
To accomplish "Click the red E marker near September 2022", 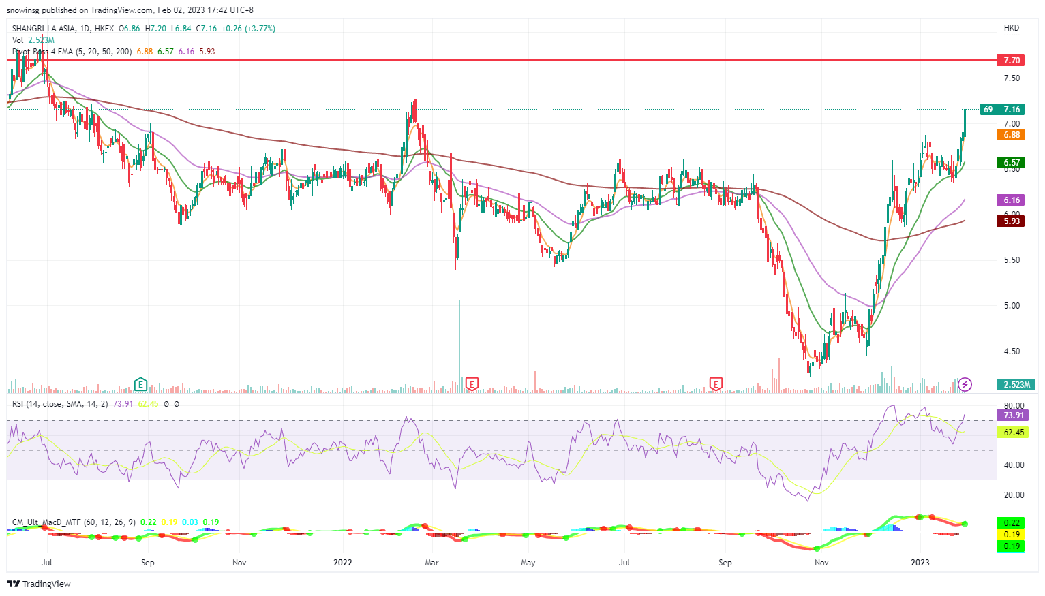I will pos(716,384).
